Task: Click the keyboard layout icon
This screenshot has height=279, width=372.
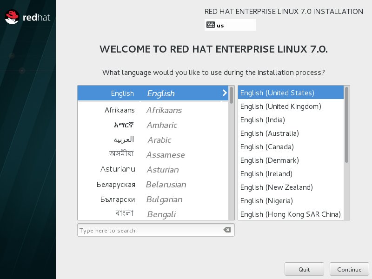Action: click(x=211, y=25)
